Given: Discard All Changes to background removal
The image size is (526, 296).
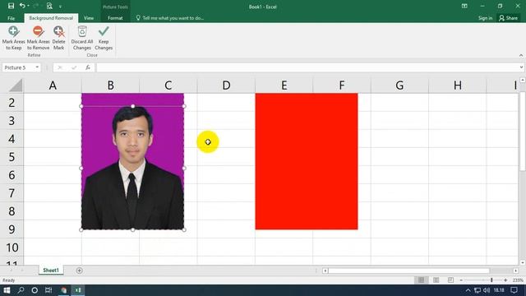Looking at the screenshot, I should coord(82,39).
